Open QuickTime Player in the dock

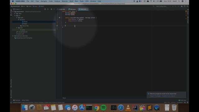click(x=157, y=108)
